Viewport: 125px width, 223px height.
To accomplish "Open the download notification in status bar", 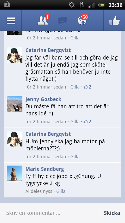I will pos(7,4).
